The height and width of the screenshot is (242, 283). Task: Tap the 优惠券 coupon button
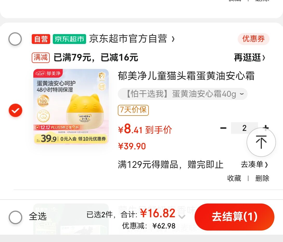point(253,39)
